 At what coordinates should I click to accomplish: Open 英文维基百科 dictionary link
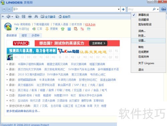(26, 85)
